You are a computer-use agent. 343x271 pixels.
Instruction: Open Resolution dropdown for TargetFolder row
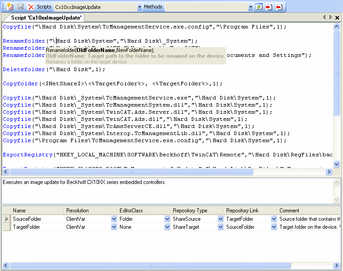(114, 227)
